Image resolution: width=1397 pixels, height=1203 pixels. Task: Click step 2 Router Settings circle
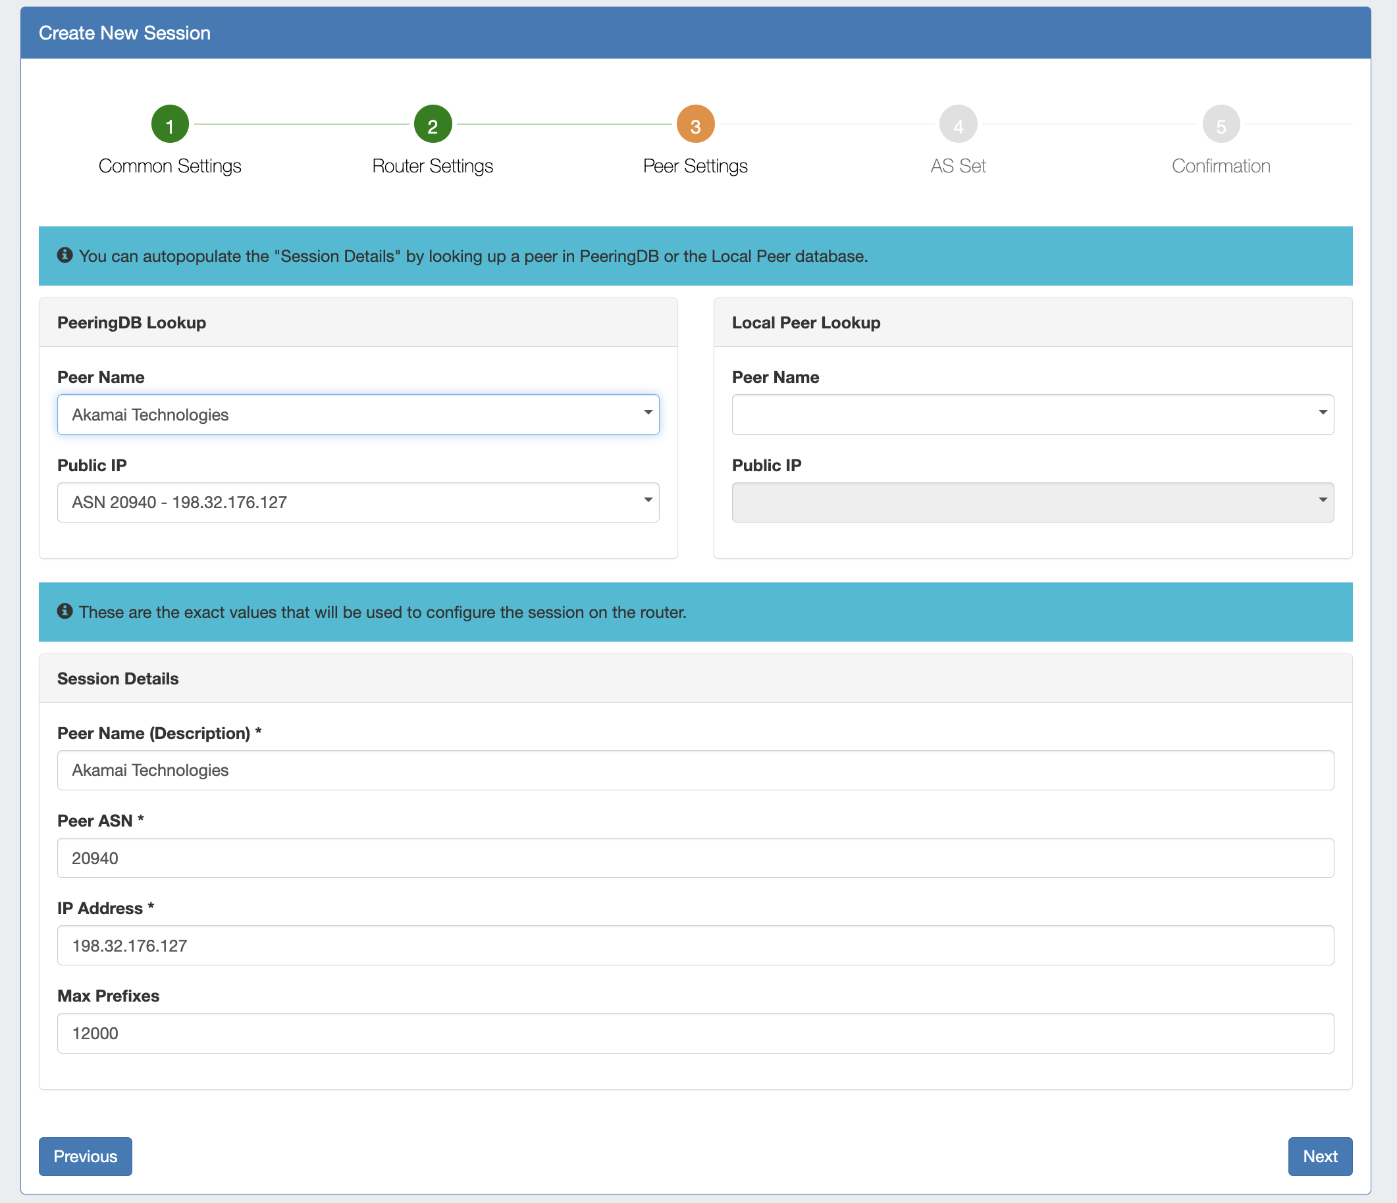(x=432, y=124)
